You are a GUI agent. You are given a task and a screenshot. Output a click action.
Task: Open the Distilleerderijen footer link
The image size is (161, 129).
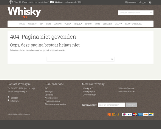(89, 95)
